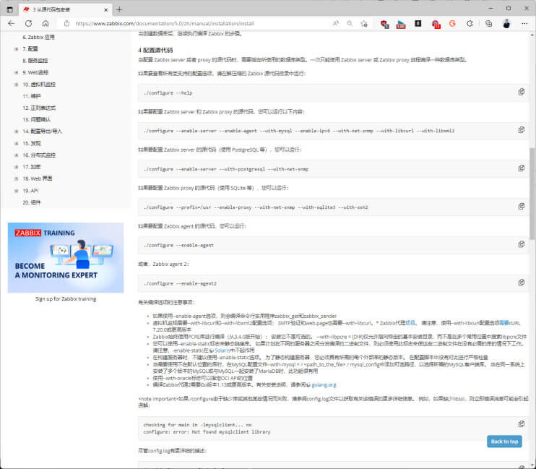Expand sidebar section 9 Web
Image resolution: width=536 pixels, height=469 pixels.
pos(16,72)
